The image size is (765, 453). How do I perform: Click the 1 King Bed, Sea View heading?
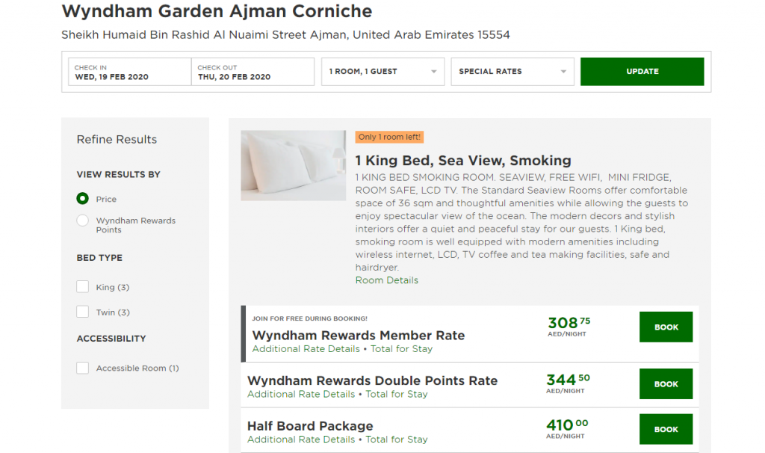click(x=462, y=160)
